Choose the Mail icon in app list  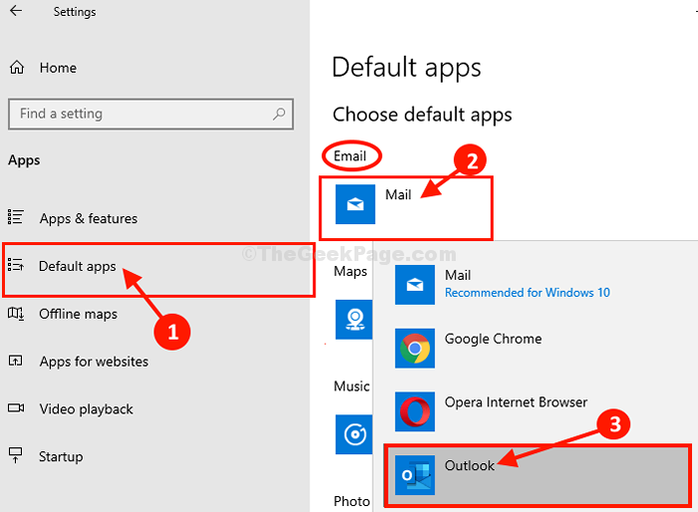tap(415, 285)
